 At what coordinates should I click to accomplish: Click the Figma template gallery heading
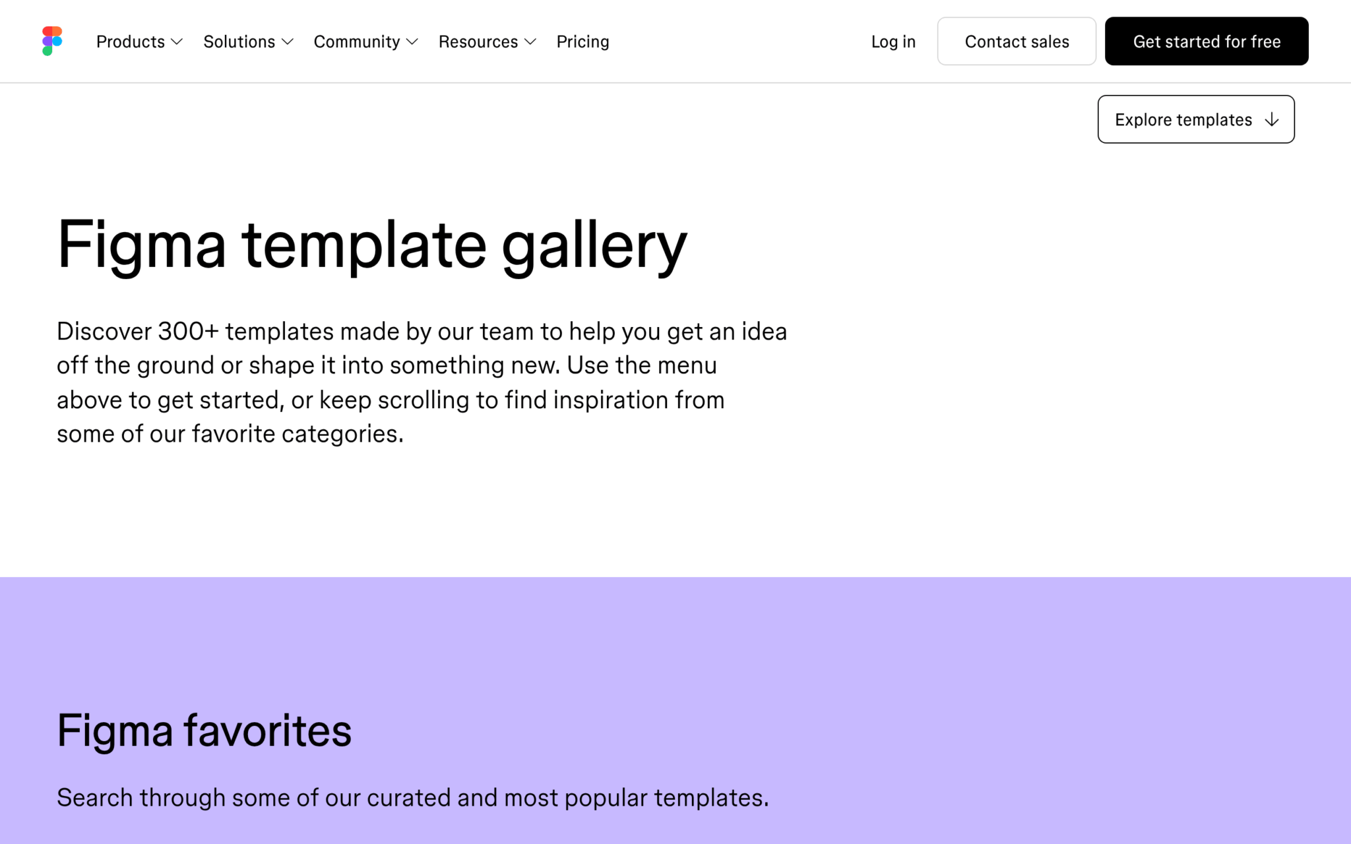372,245
